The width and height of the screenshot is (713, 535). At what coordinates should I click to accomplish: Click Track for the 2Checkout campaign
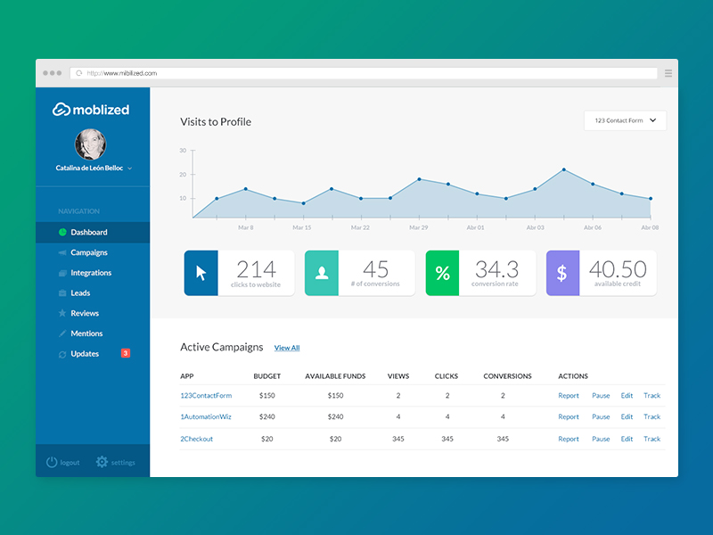coord(652,439)
